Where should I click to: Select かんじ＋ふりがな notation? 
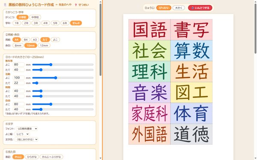pyautogui.click(x=51, y=157)
